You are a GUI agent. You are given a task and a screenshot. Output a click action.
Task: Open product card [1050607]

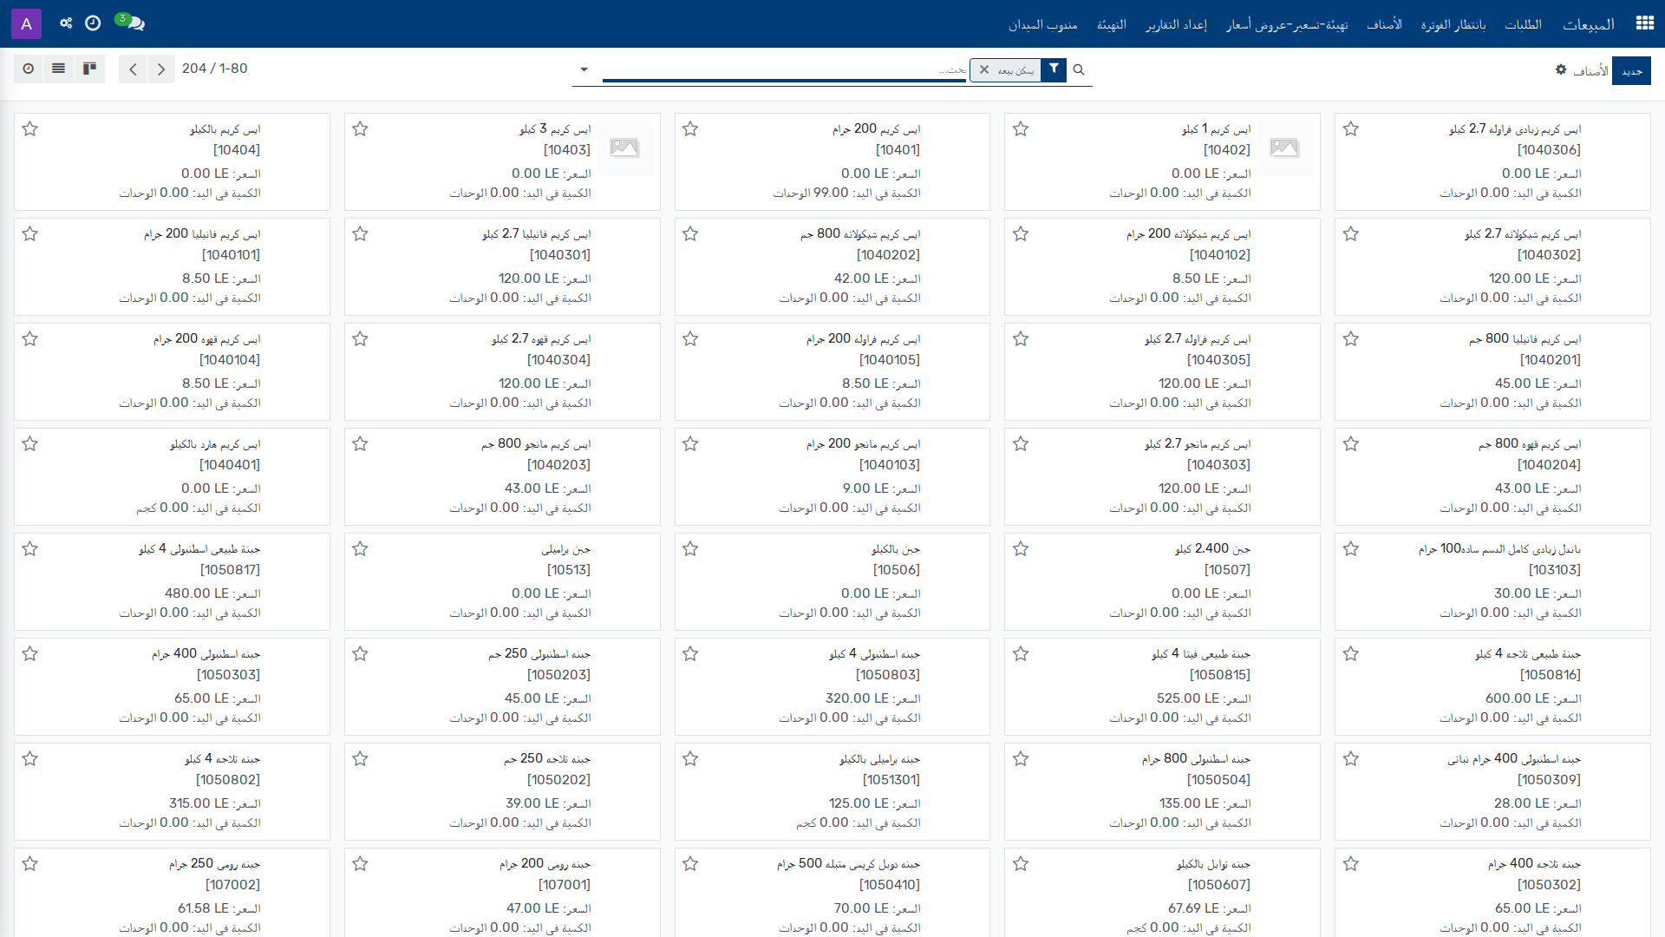(x=1162, y=894)
